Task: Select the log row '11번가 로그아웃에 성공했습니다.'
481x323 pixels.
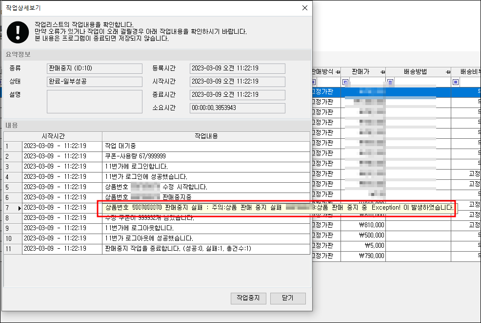Action: (157, 238)
